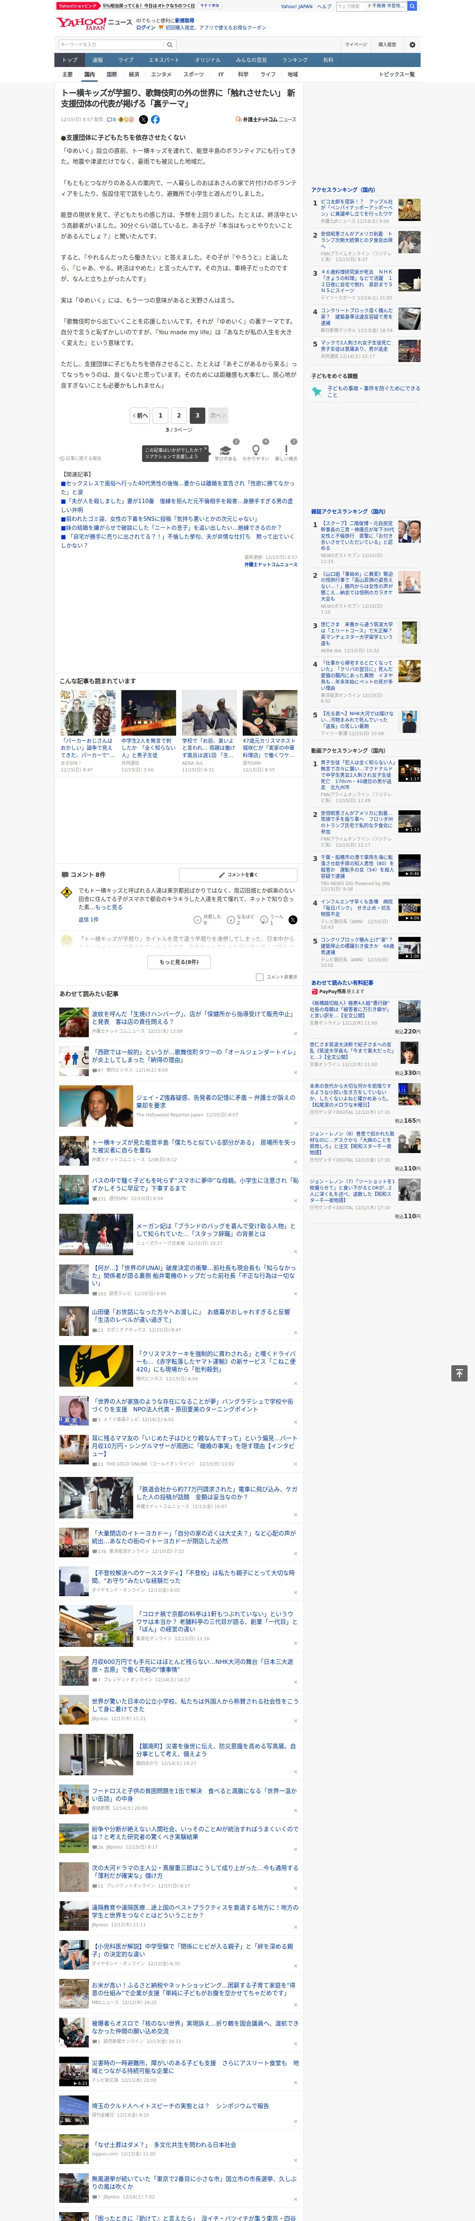Click the first commenter's avatar icon

coord(66,893)
